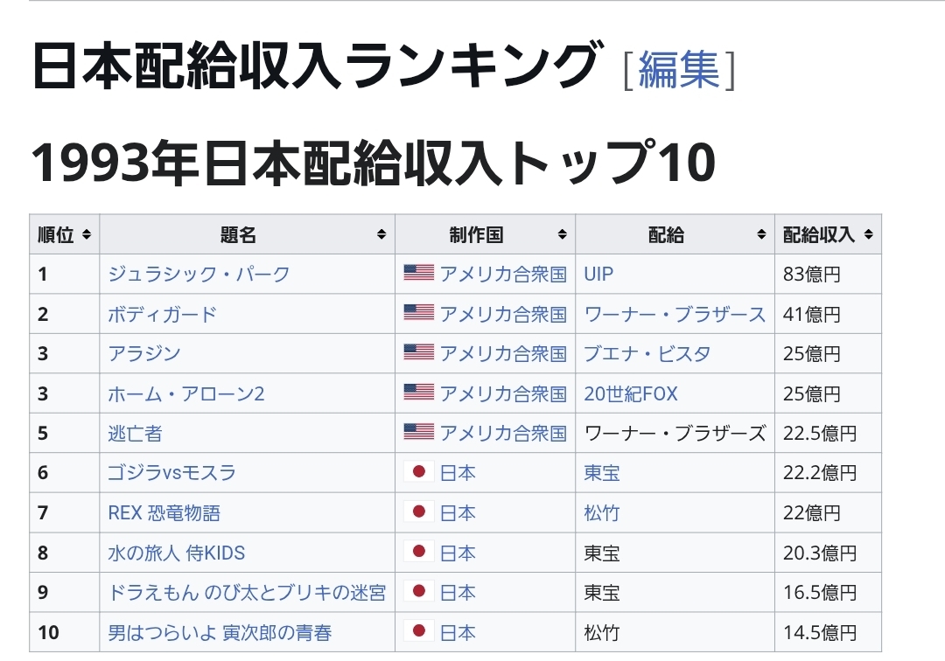The height and width of the screenshot is (661, 945).
Task: Open ジュラシック・パーク article link
Action: click(x=199, y=274)
